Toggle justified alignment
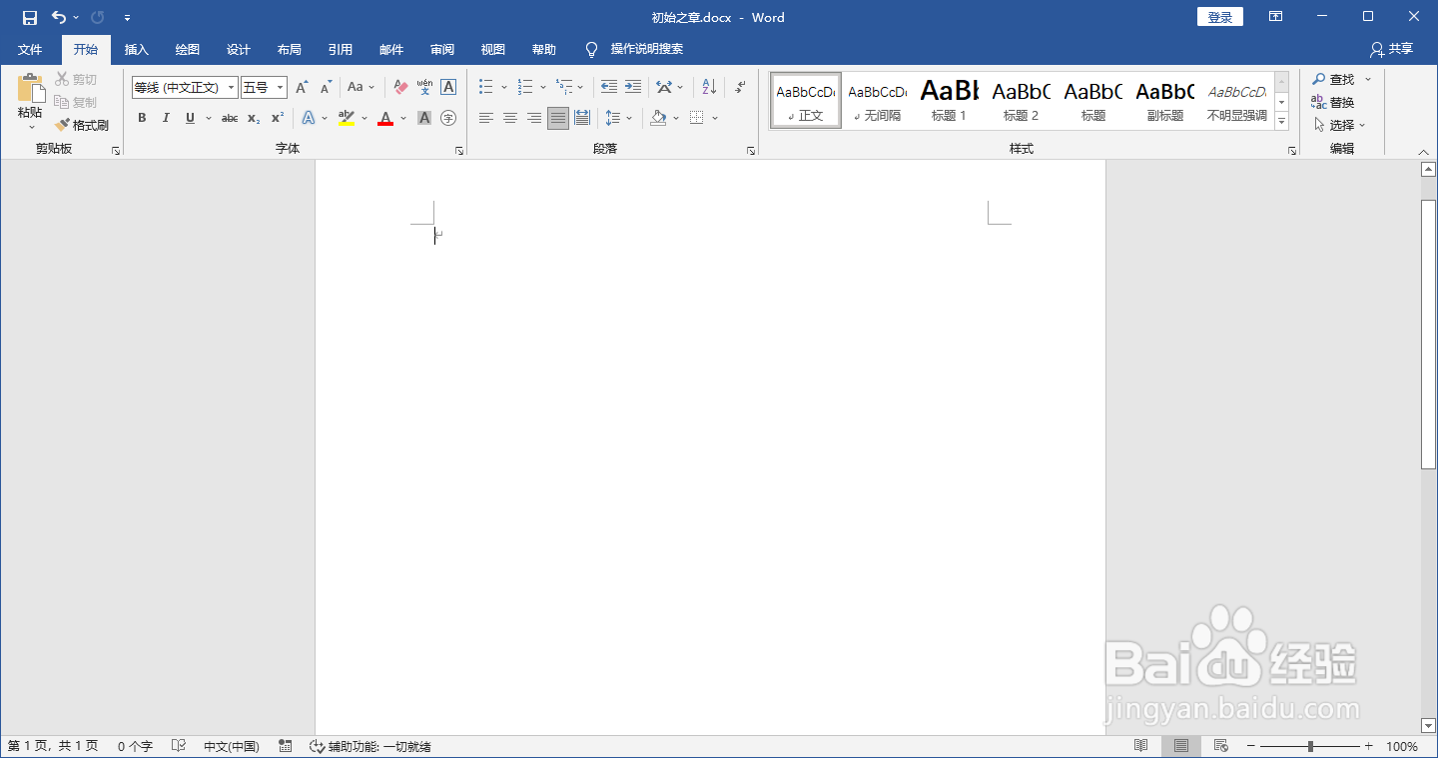This screenshot has width=1438, height=758. (x=558, y=118)
